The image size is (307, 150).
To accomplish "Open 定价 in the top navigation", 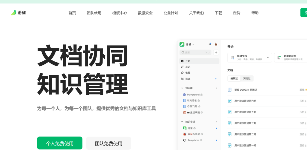I will pyautogui.click(x=237, y=13).
